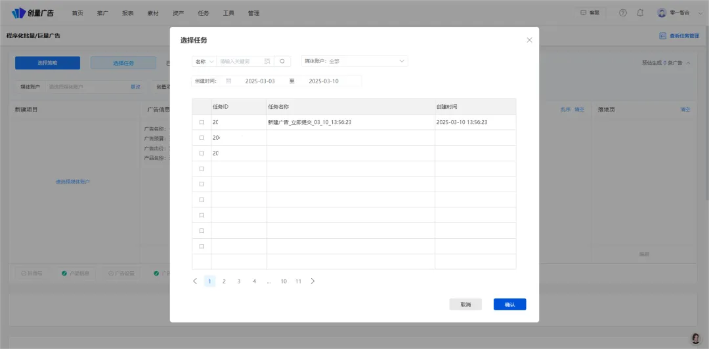Viewport: 709px width, 349px height.
Task: Open the 媒体账户 全部 dropdown
Action: 354,61
